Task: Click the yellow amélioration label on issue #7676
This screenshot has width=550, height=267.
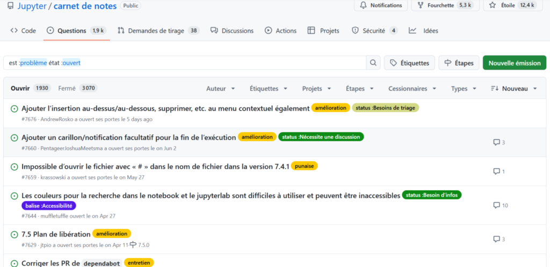Action: tap(330, 108)
